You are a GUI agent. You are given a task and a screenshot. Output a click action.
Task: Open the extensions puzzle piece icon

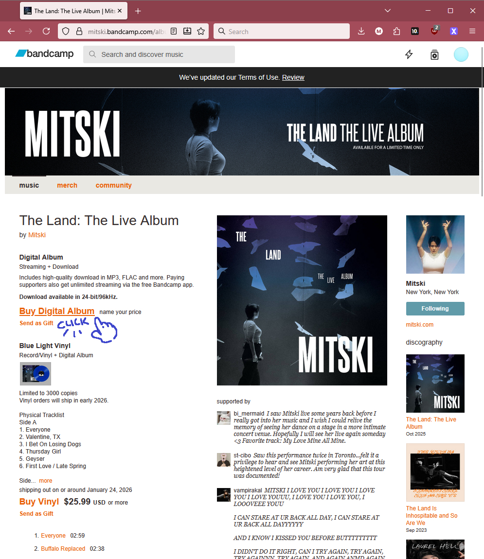click(x=396, y=32)
